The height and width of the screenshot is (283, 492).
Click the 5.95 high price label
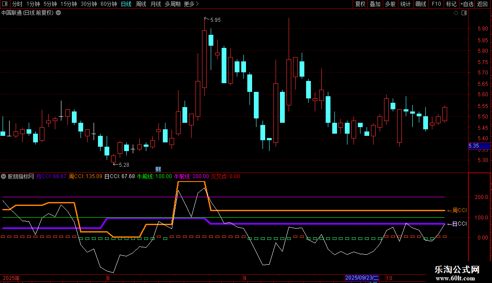coord(215,20)
